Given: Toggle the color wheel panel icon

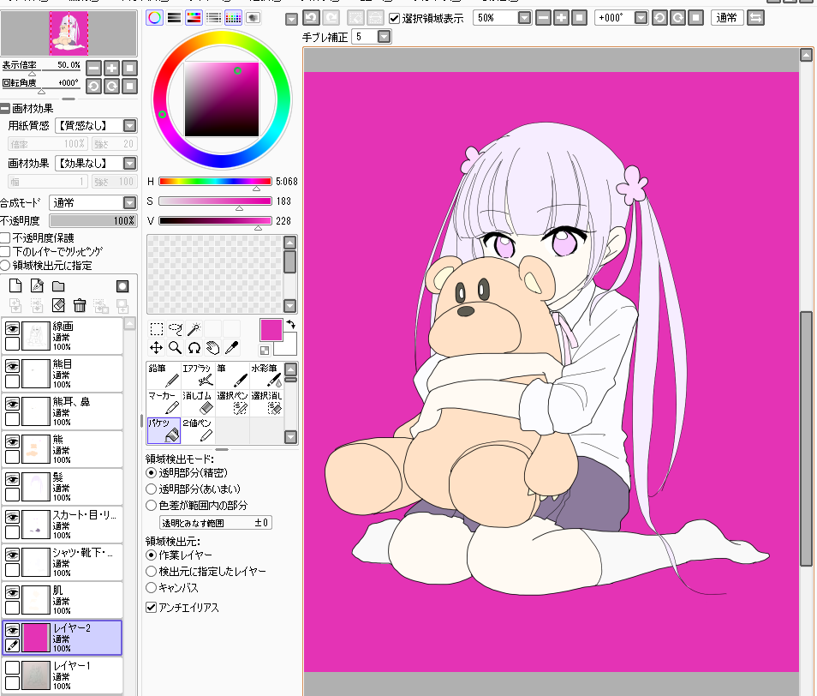Looking at the screenshot, I should tap(154, 18).
